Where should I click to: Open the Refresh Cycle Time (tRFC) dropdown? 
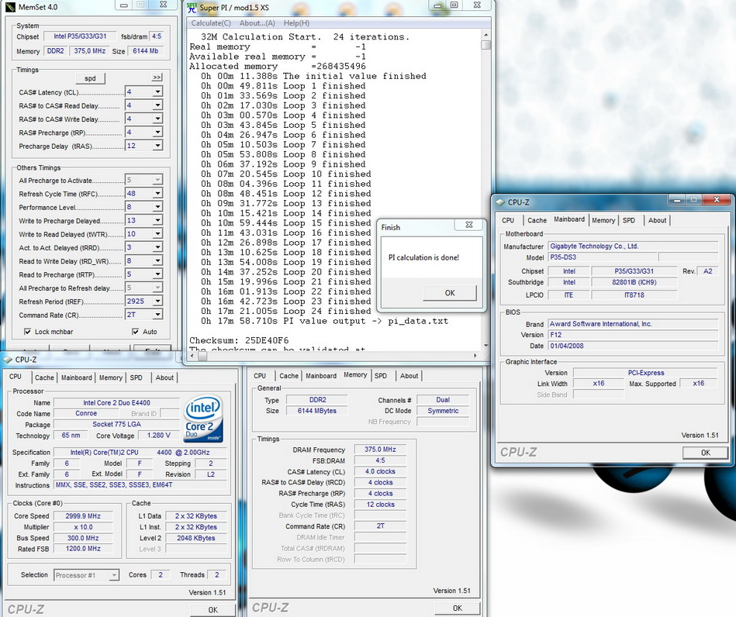[x=157, y=193]
